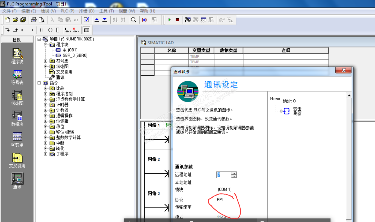Open the PLC (P) menu
The image size is (375, 222).
pyautogui.click(x=67, y=11)
